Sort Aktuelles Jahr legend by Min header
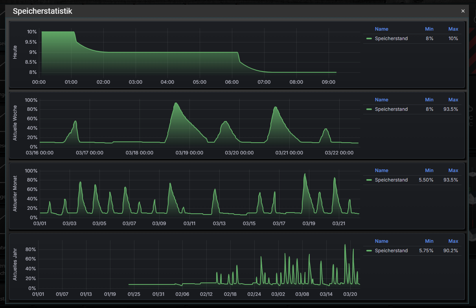The height and width of the screenshot is (308, 476). point(429,241)
